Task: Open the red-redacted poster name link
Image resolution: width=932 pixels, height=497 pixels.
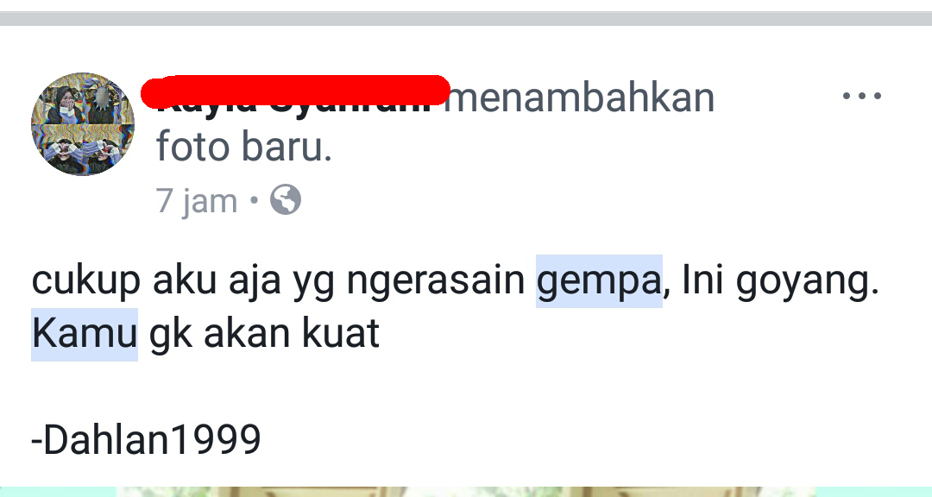Action: (295, 93)
